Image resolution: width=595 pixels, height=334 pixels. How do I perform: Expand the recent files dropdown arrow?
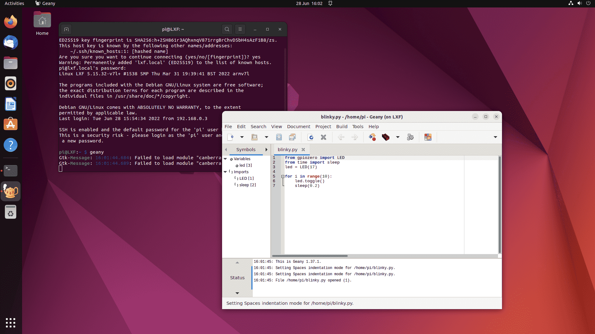click(x=266, y=137)
